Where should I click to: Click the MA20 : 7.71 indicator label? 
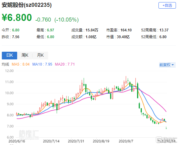[x=65, y=64]
